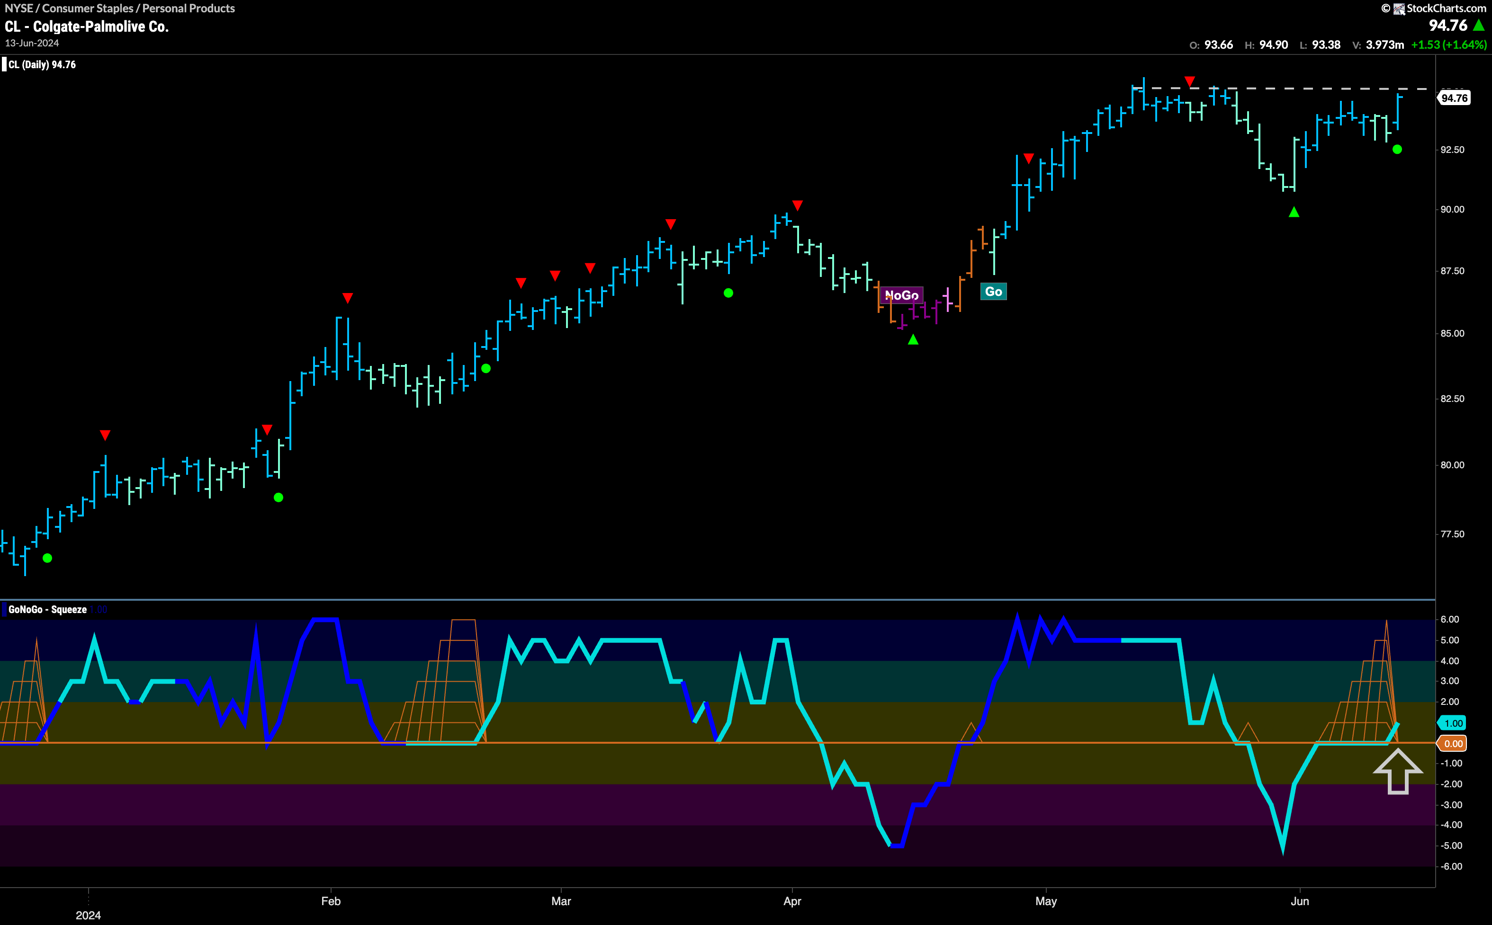The width and height of the screenshot is (1492, 925).
Task: Click the CL (Daily) 94.76 legend label
Action: (42, 65)
